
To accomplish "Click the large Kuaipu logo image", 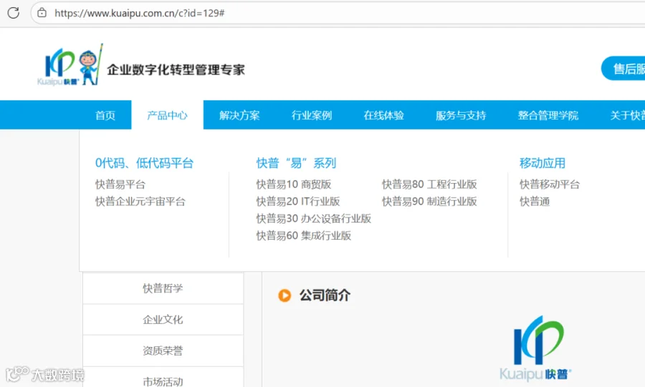I will [x=535, y=348].
